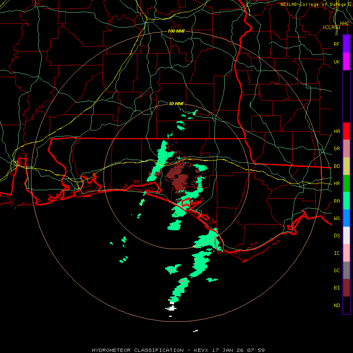The image size is (353, 353).
Task: Click the magenta UK legend color swatch
Action: 346,61
